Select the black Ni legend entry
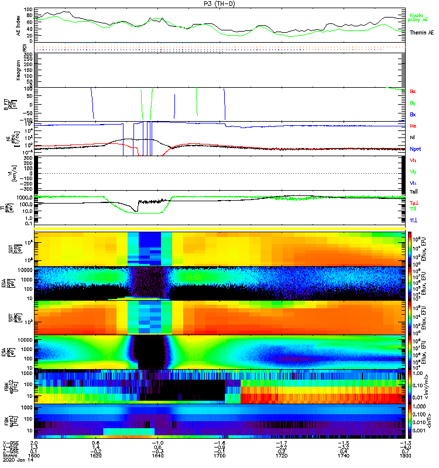 tap(412, 137)
